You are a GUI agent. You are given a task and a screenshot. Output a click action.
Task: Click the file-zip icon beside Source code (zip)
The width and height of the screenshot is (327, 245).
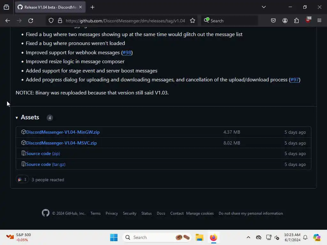pos(23,153)
